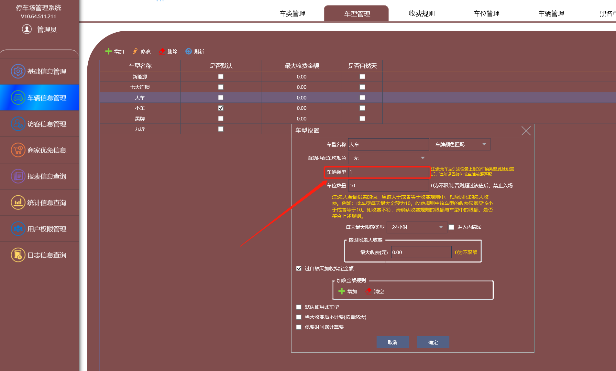
Task: Open 日志信息查询 log icon in sidebar
Action: [18, 255]
